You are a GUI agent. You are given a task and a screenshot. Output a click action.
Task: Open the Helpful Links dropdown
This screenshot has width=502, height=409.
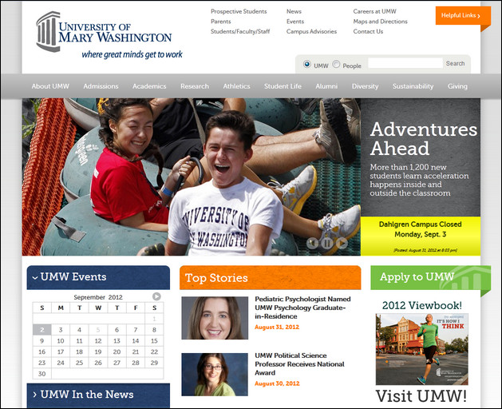(457, 16)
